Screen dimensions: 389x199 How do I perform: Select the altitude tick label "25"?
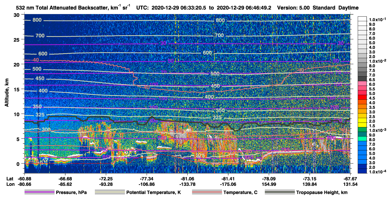tap(17, 39)
